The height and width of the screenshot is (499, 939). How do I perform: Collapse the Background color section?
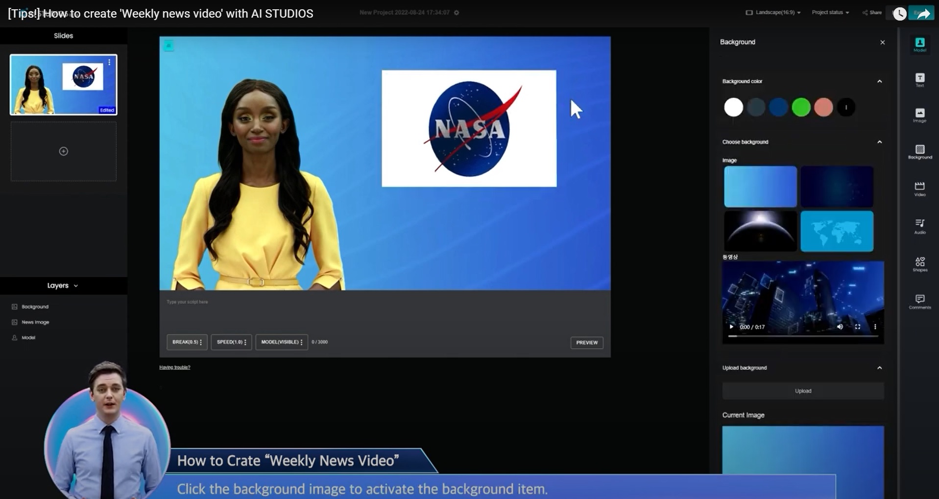(880, 81)
